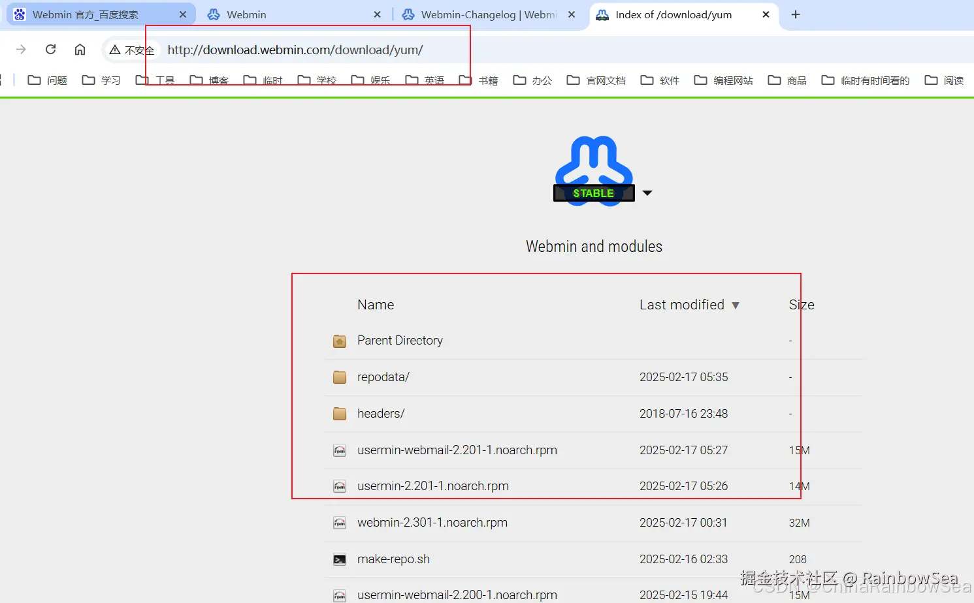
Task: Switch to the Webmin tab
Action: pos(294,14)
